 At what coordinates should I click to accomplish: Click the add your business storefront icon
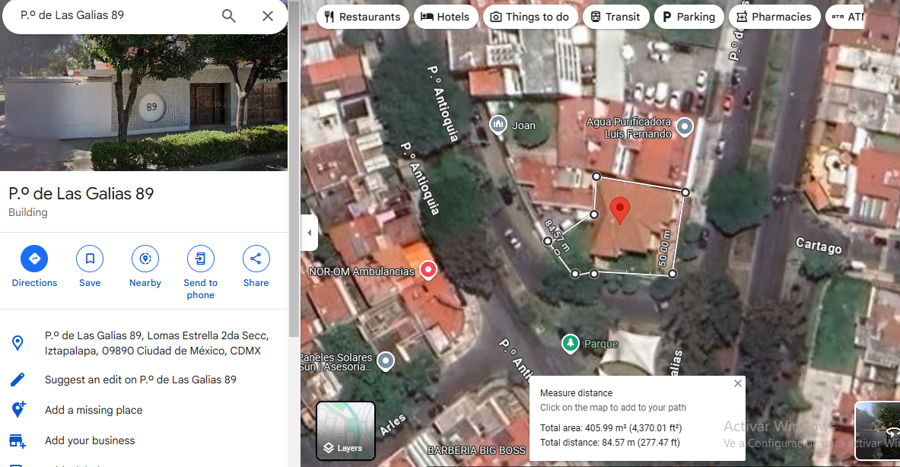[17, 440]
